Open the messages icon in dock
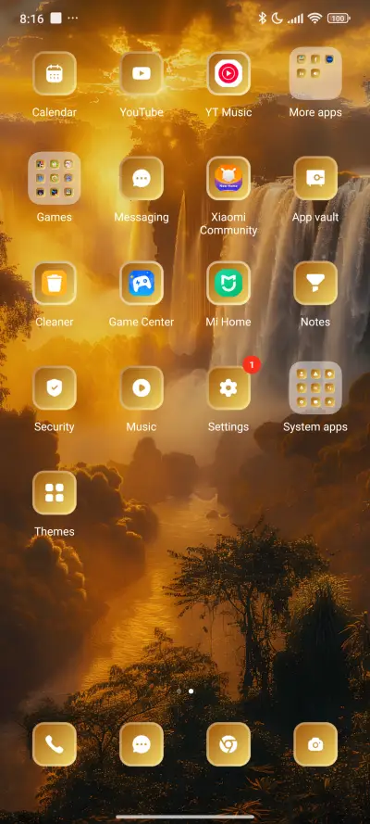Viewport: 370px width, 824px height. pyautogui.click(x=141, y=744)
